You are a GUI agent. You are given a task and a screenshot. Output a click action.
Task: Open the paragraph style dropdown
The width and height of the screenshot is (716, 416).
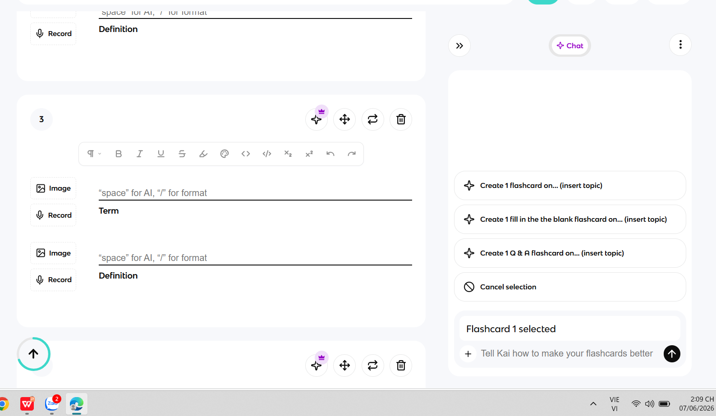(94, 154)
